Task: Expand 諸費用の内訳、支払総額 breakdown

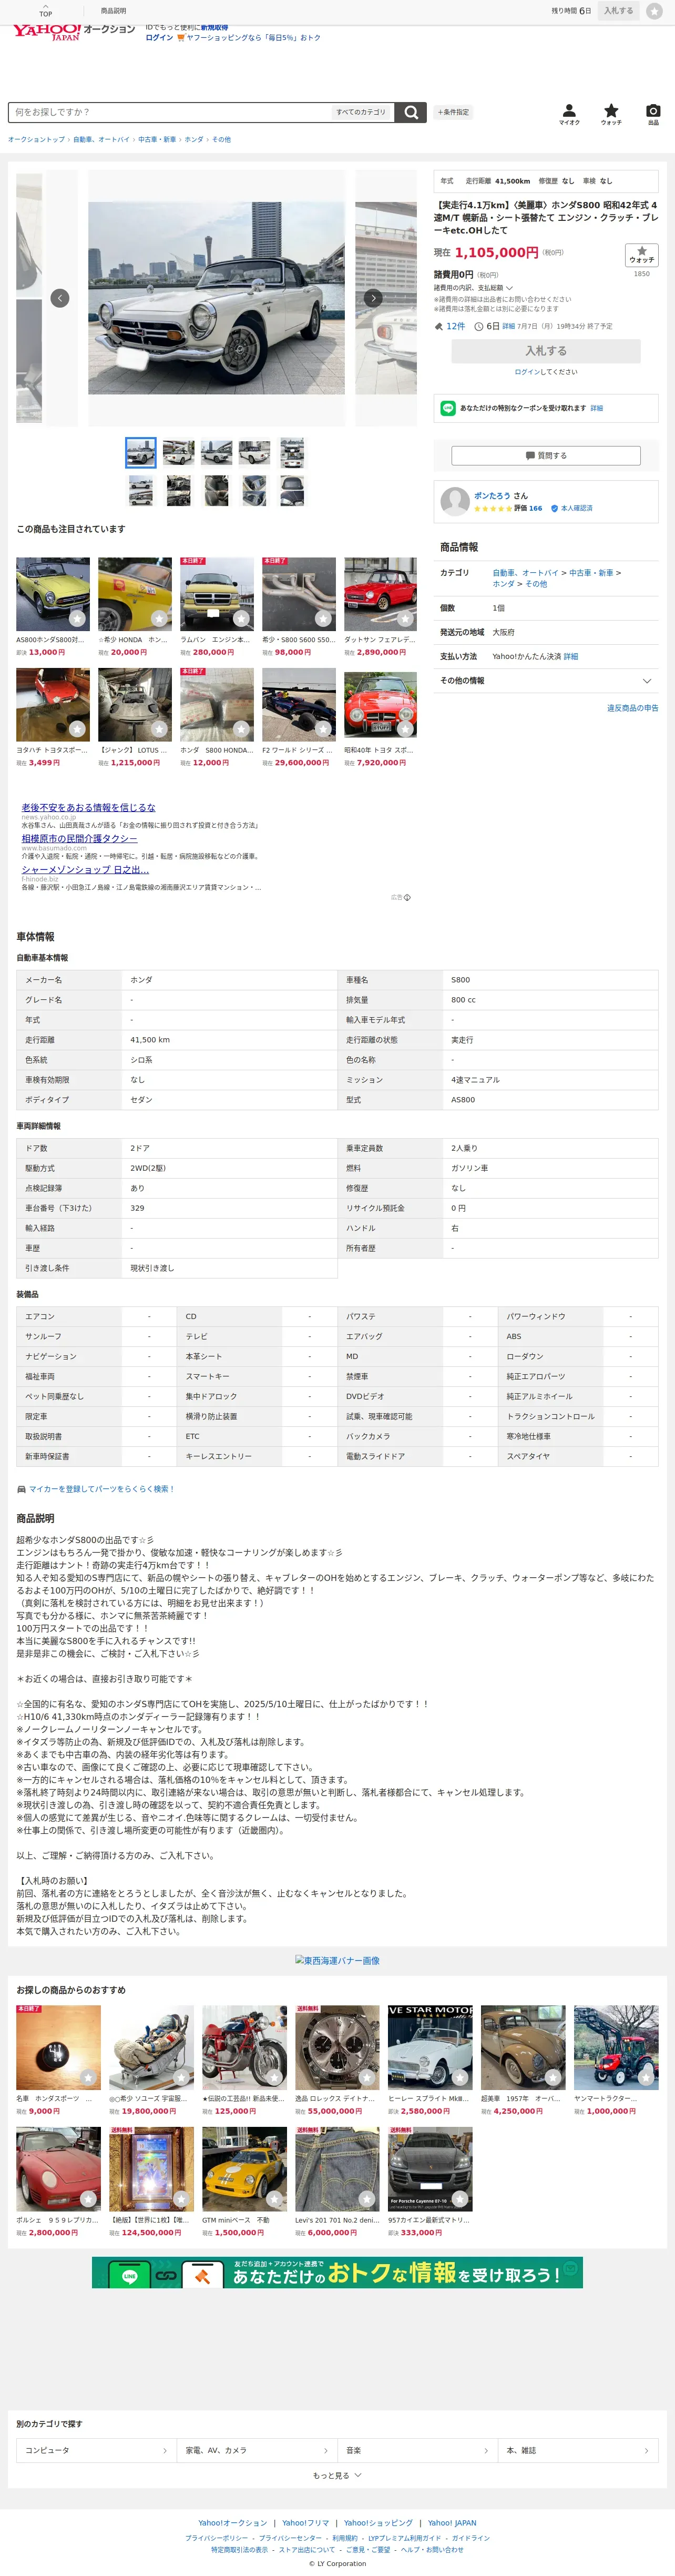Action: [x=473, y=288]
